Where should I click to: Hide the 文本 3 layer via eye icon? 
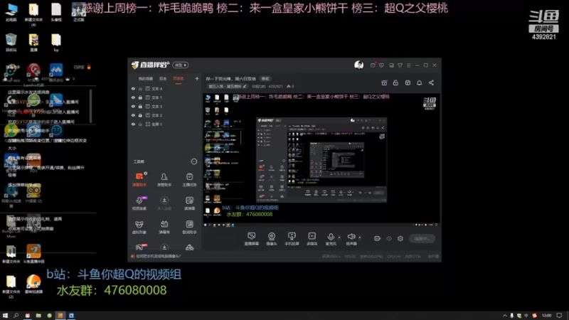point(133,106)
